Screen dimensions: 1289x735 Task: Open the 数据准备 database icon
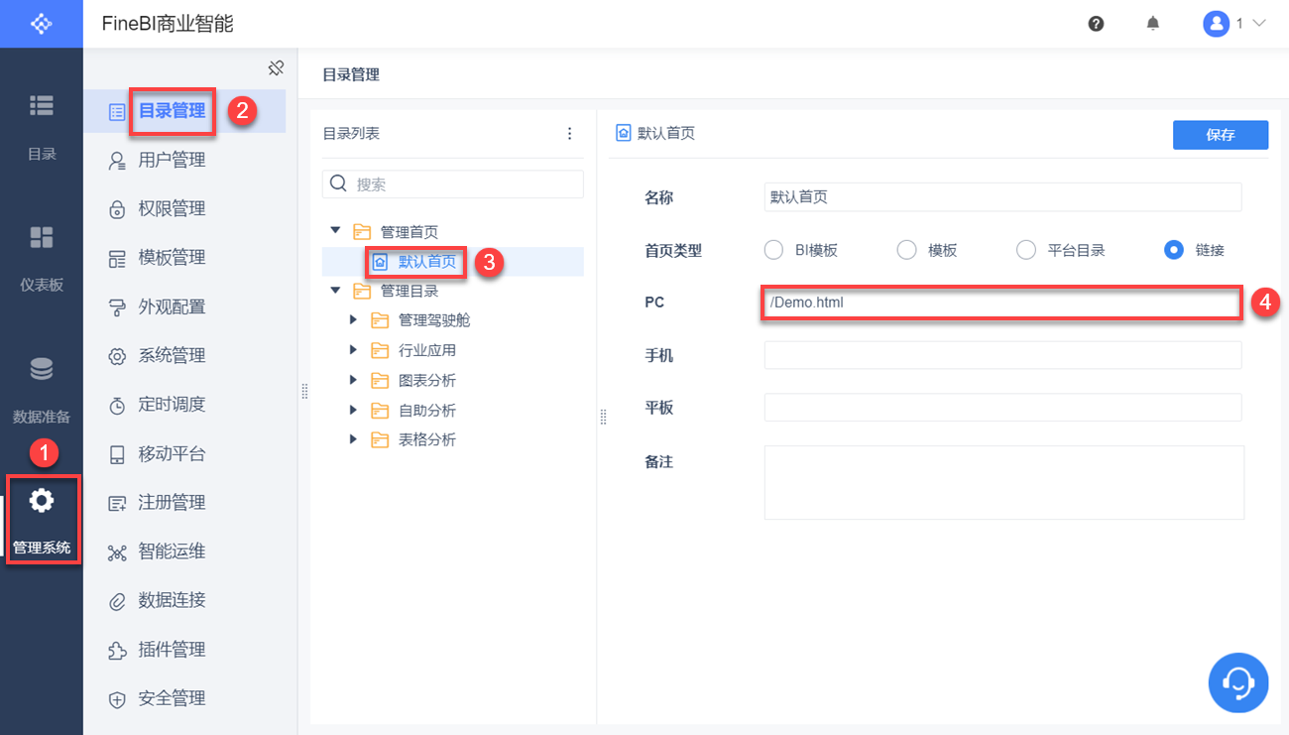pos(42,370)
